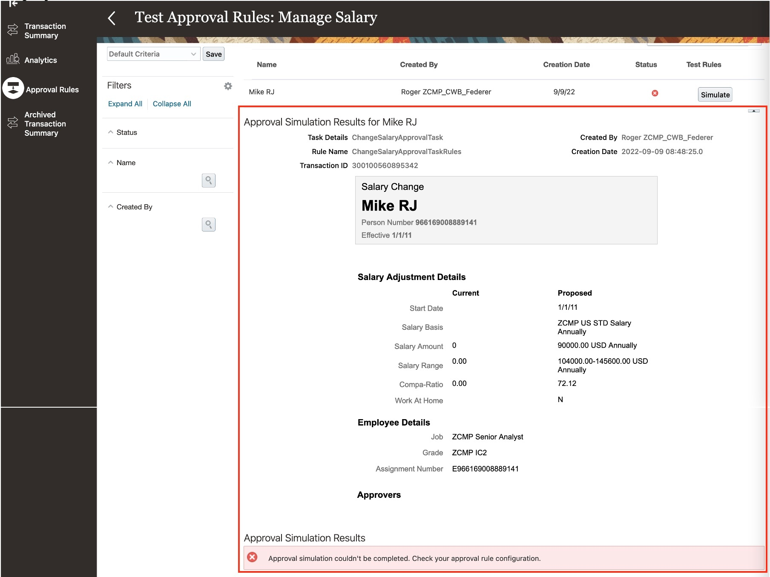Click the Expand All link
The width and height of the screenshot is (770, 577).
pyautogui.click(x=125, y=104)
